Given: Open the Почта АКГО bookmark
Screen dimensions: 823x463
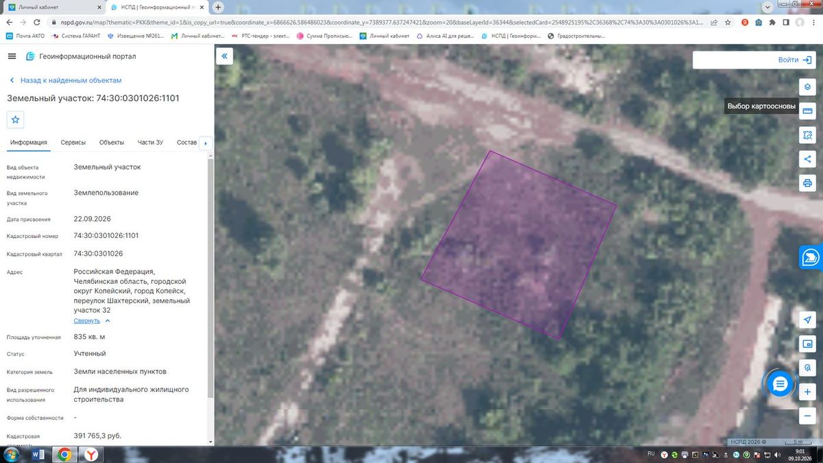Looking at the screenshot, I should (x=27, y=36).
